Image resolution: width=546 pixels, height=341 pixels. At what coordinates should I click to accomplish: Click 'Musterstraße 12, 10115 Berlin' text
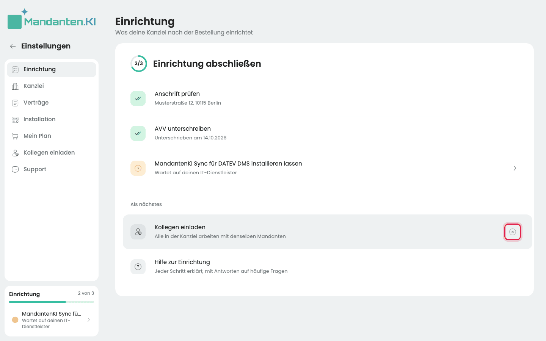pos(188,103)
